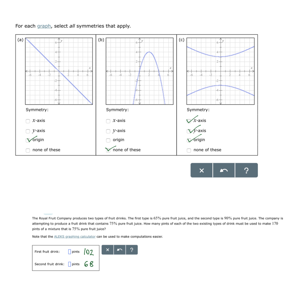Check origin symmetry for graph (b)
The width and height of the screenshot is (307, 289).
[108, 140]
